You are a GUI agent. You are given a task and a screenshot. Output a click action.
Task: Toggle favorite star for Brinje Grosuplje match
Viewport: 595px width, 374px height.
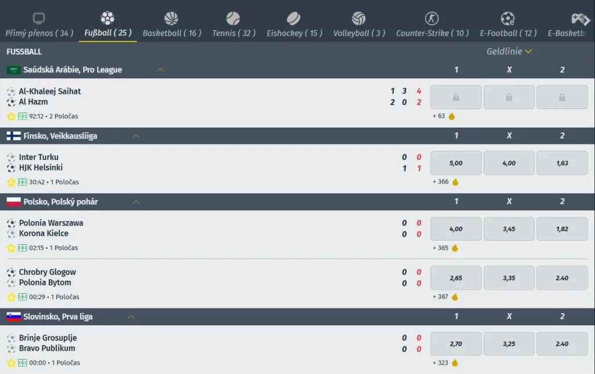[x=11, y=362]
